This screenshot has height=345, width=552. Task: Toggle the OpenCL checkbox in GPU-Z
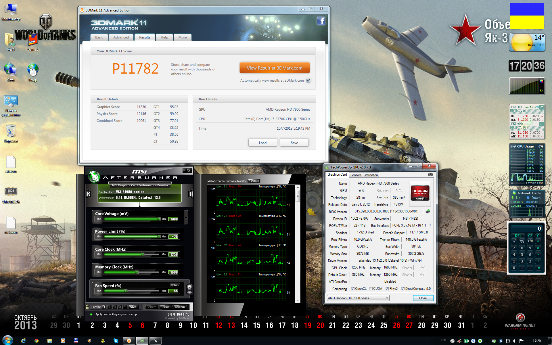coord(352,289)
